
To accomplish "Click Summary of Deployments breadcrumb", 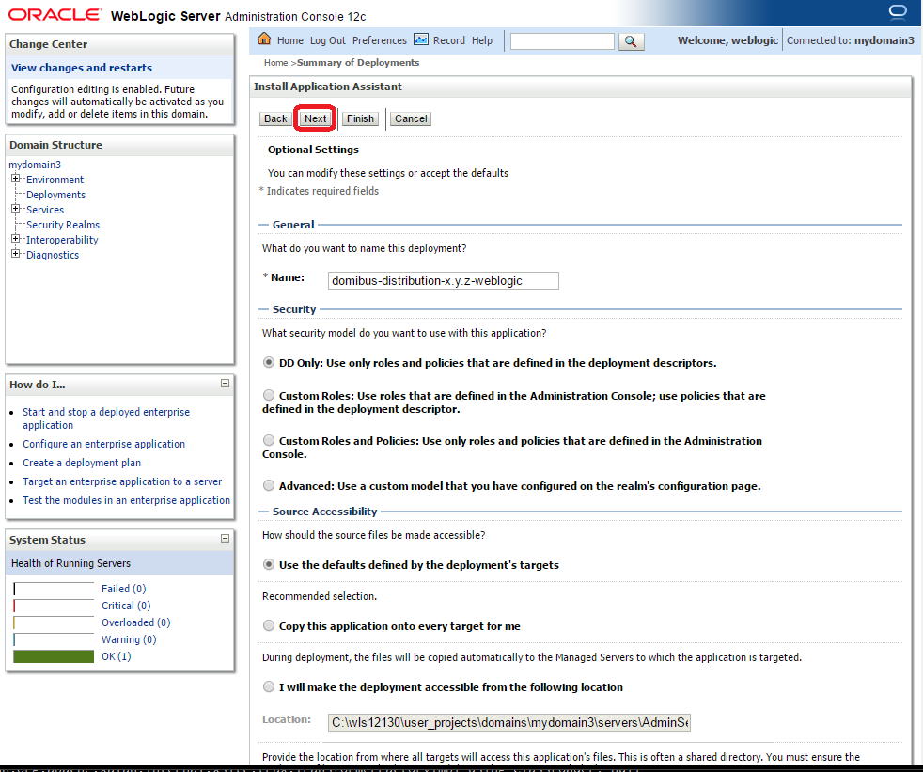I will 358,62.
